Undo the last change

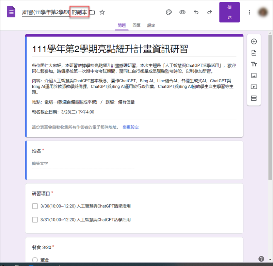point(196,12)
